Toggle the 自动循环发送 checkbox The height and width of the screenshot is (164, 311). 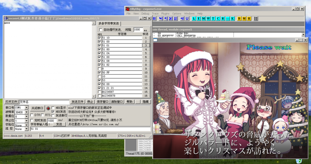click(101, 30)
